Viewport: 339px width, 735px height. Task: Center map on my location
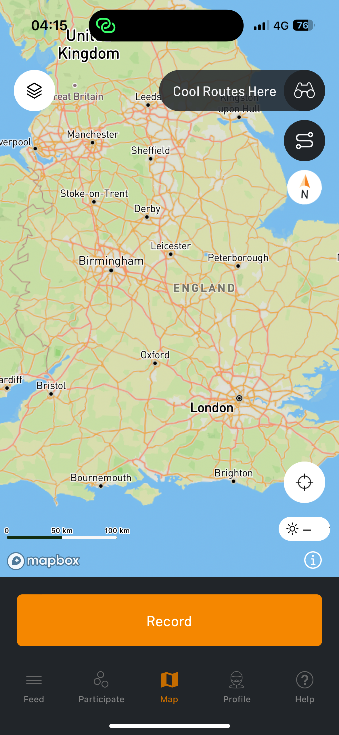304,482
